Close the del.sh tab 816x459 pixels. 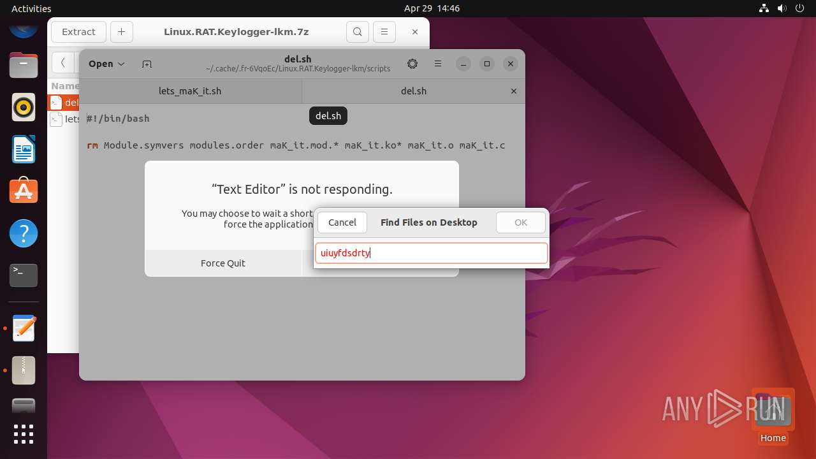(514, 91)
